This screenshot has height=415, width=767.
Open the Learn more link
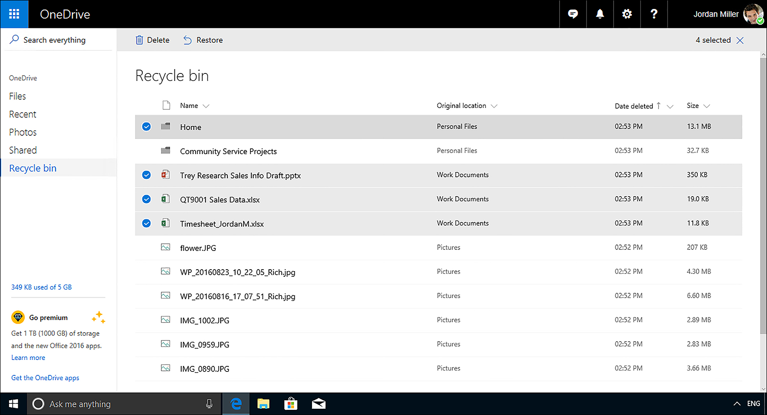coord(28,357)
